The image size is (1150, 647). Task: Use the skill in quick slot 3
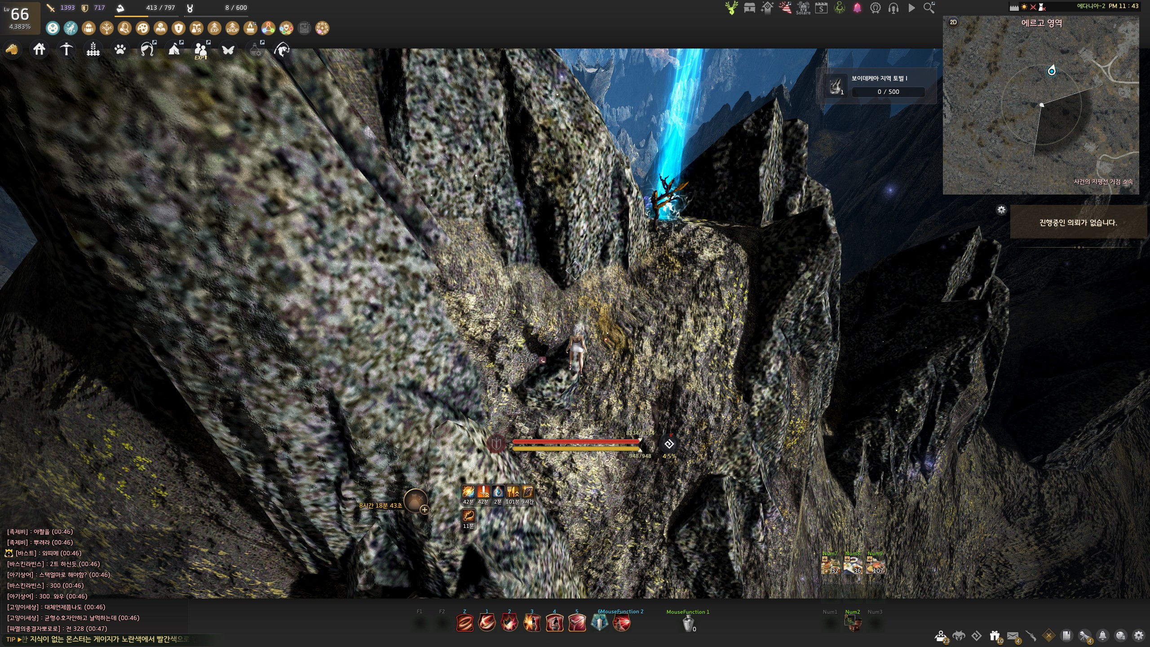tap(532, 623)
